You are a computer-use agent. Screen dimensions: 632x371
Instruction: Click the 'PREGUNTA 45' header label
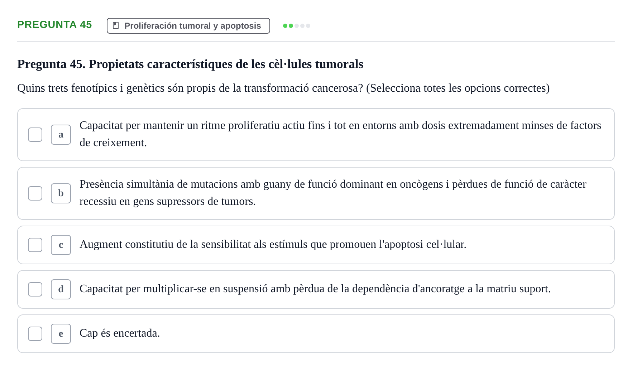[54, 25]
